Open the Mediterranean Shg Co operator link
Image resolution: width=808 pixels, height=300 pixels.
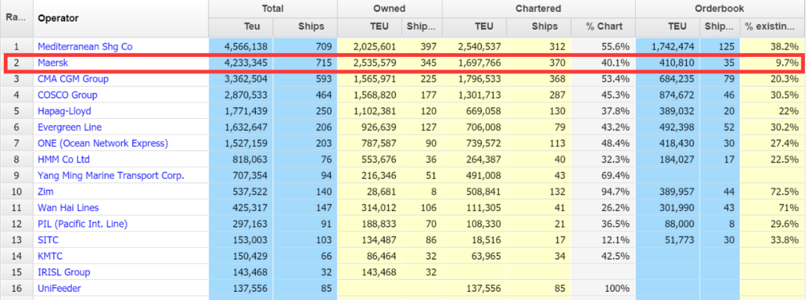[x=85, y=46]
